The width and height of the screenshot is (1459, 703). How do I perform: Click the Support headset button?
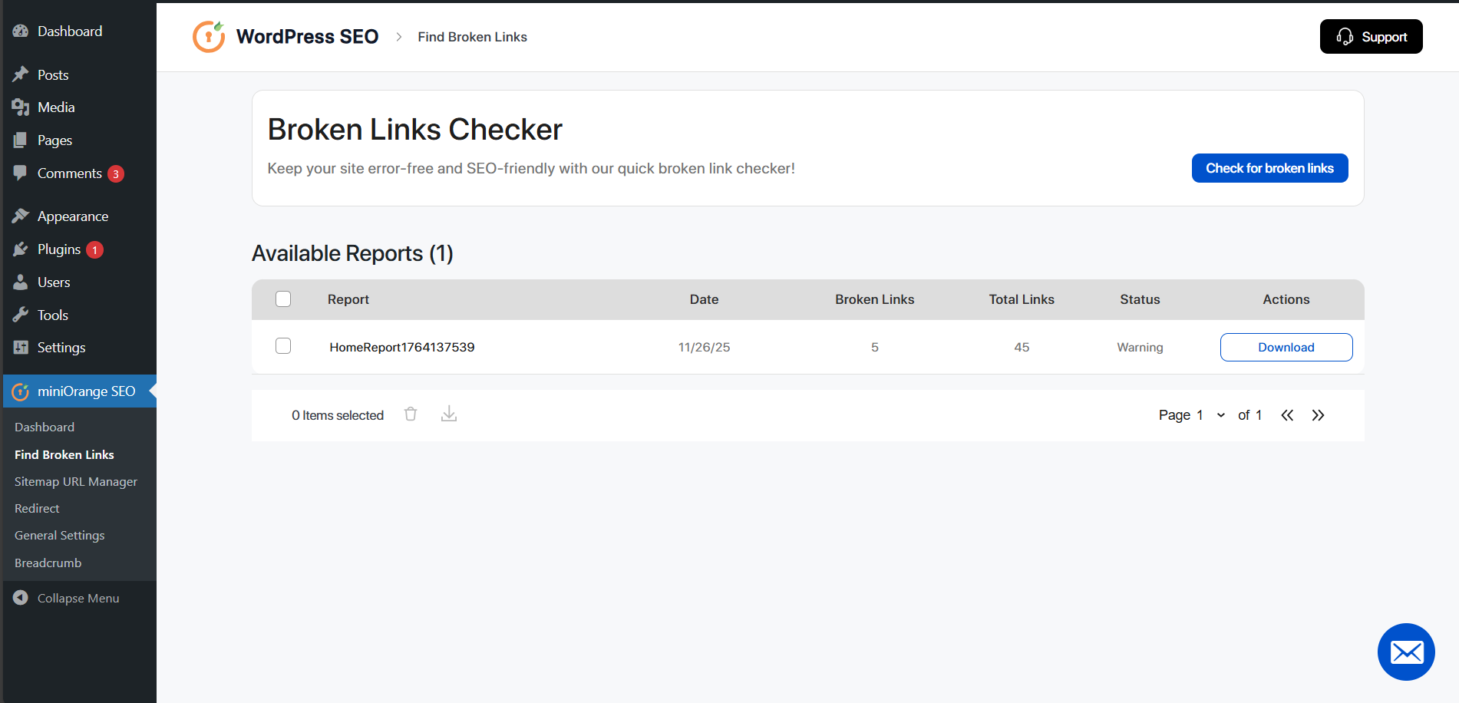coord(1371,36)
